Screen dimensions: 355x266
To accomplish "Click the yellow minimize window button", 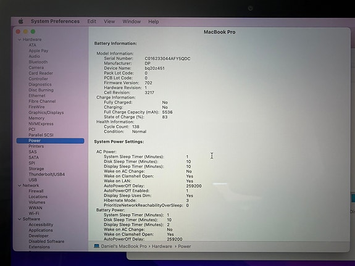I will 25,31.
